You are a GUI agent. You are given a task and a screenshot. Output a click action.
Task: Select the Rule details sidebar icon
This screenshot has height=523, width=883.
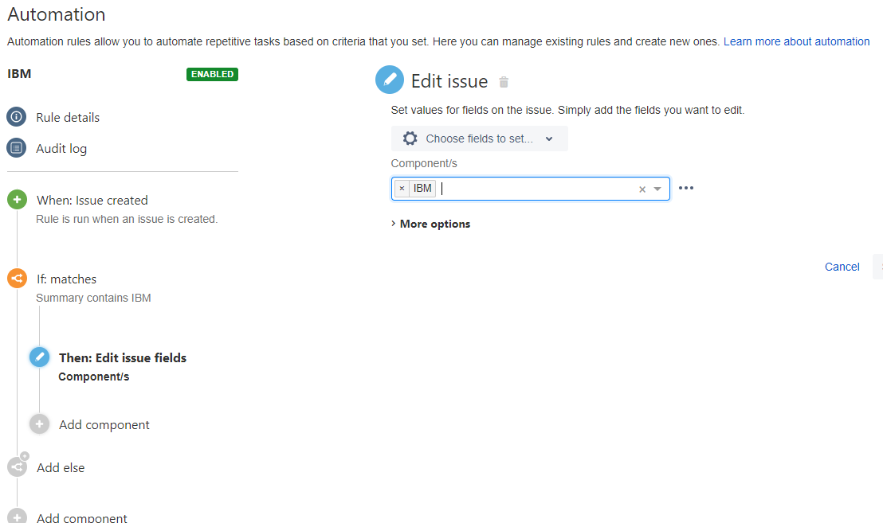[x=18, y=117]
